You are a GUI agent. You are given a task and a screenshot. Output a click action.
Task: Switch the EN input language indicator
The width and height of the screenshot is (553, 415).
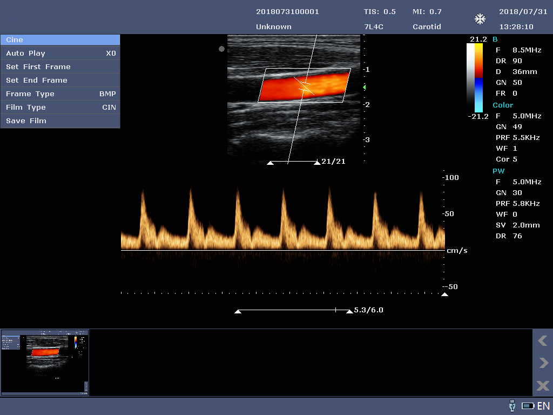(543, 406)
